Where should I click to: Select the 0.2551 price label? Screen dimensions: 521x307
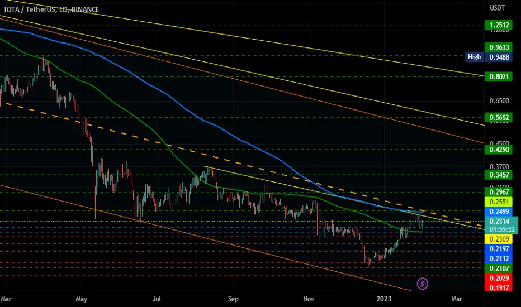[499, 202]
